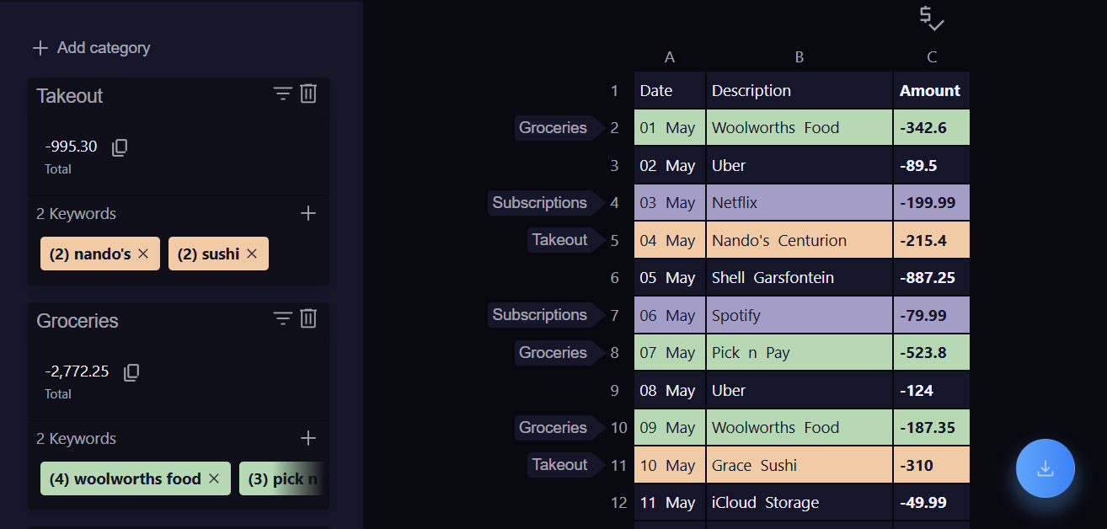The width and height of the screenshot is (1107, 529).
Task: Copy the Groceries total -2,772.25
Action: 131,372
